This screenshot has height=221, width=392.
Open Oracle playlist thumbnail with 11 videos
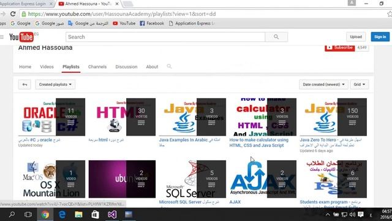(51, 117)
